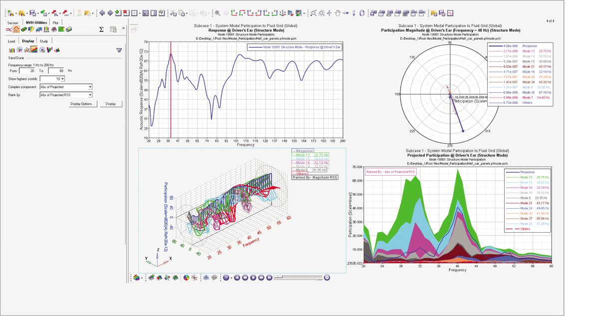Play the animation
The image size is (599, 316).
click(x=253, y=278)
